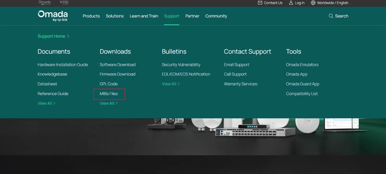Click the rack switch product image

pos(255,131)
